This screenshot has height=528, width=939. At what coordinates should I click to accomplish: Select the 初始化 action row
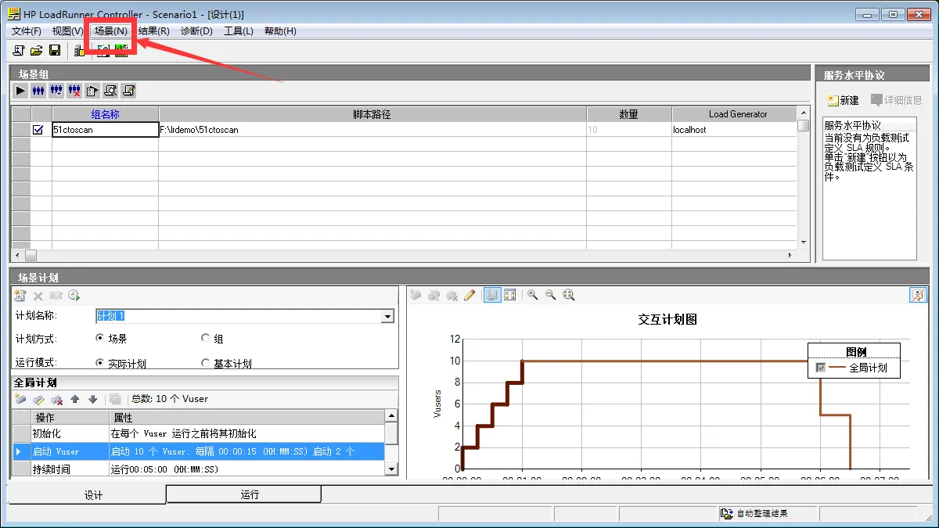[x=199, y=433]
